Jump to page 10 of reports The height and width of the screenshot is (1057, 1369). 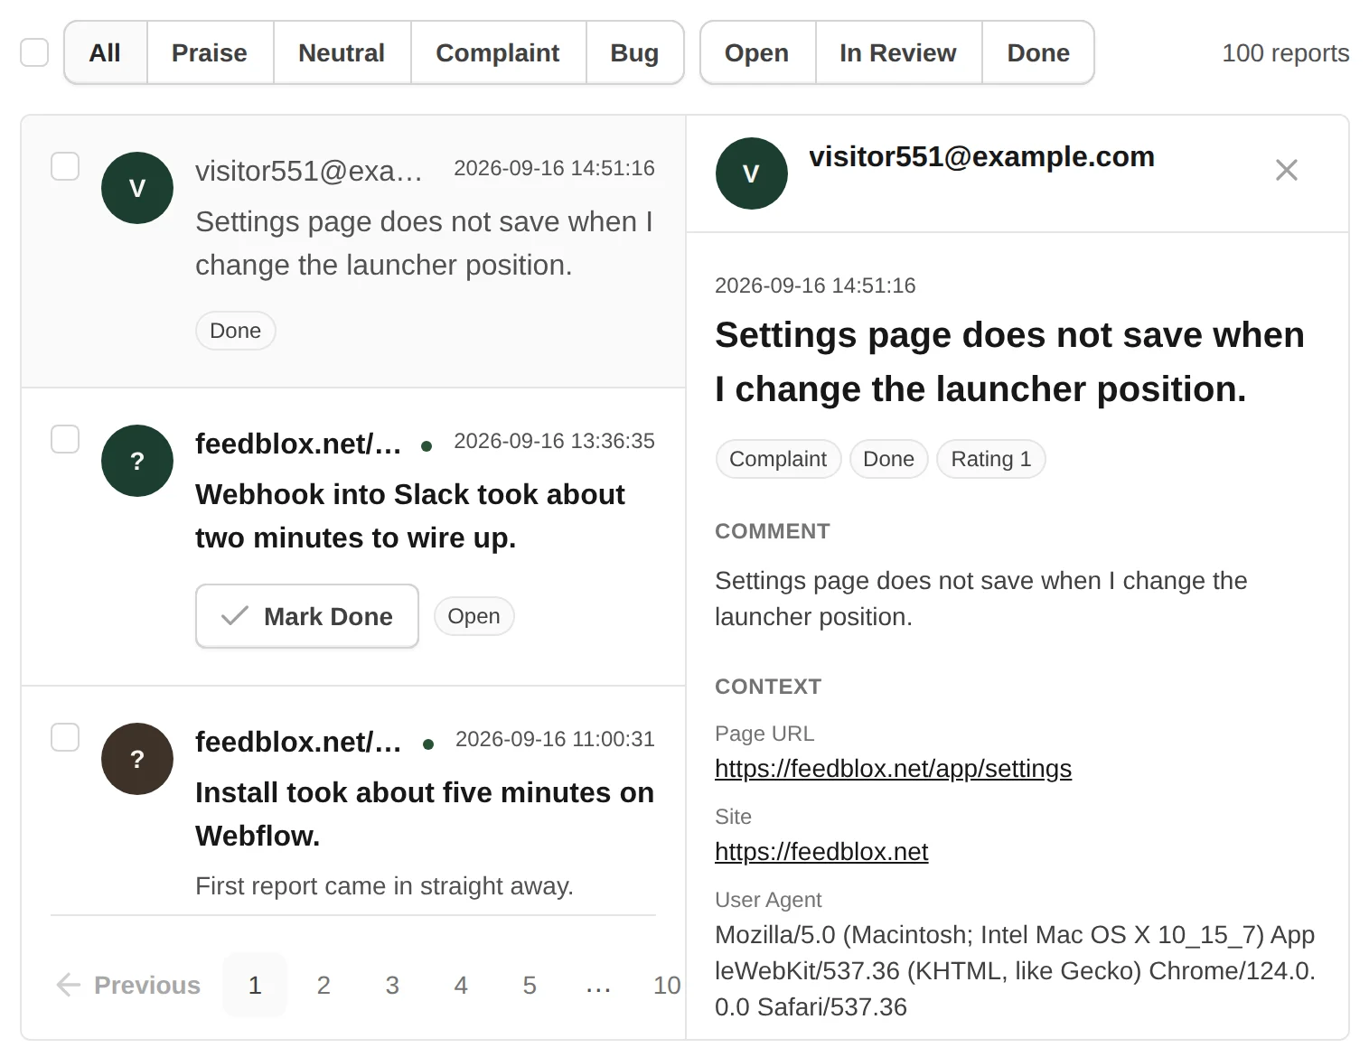click(667, 985)
